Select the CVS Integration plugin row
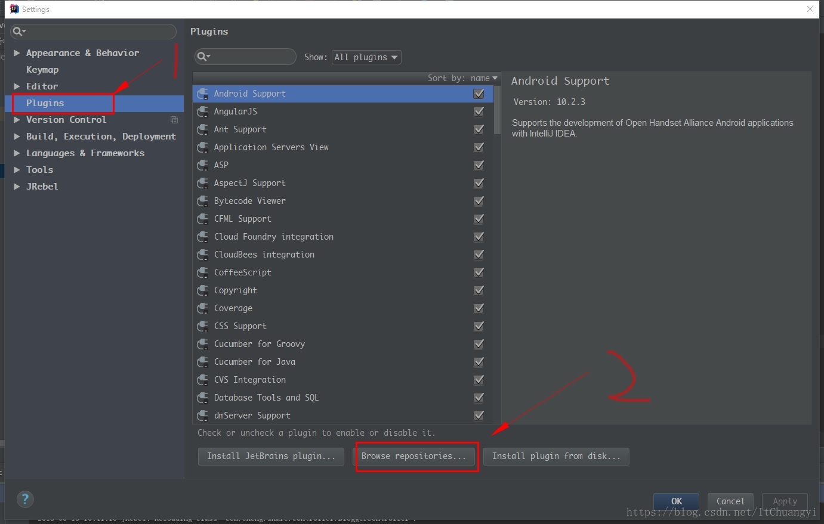This screenshot has width=824, height=524. coord(343,380)
